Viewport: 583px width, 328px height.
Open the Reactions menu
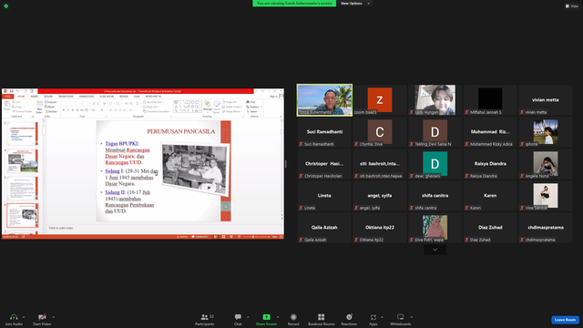[349, 319]
